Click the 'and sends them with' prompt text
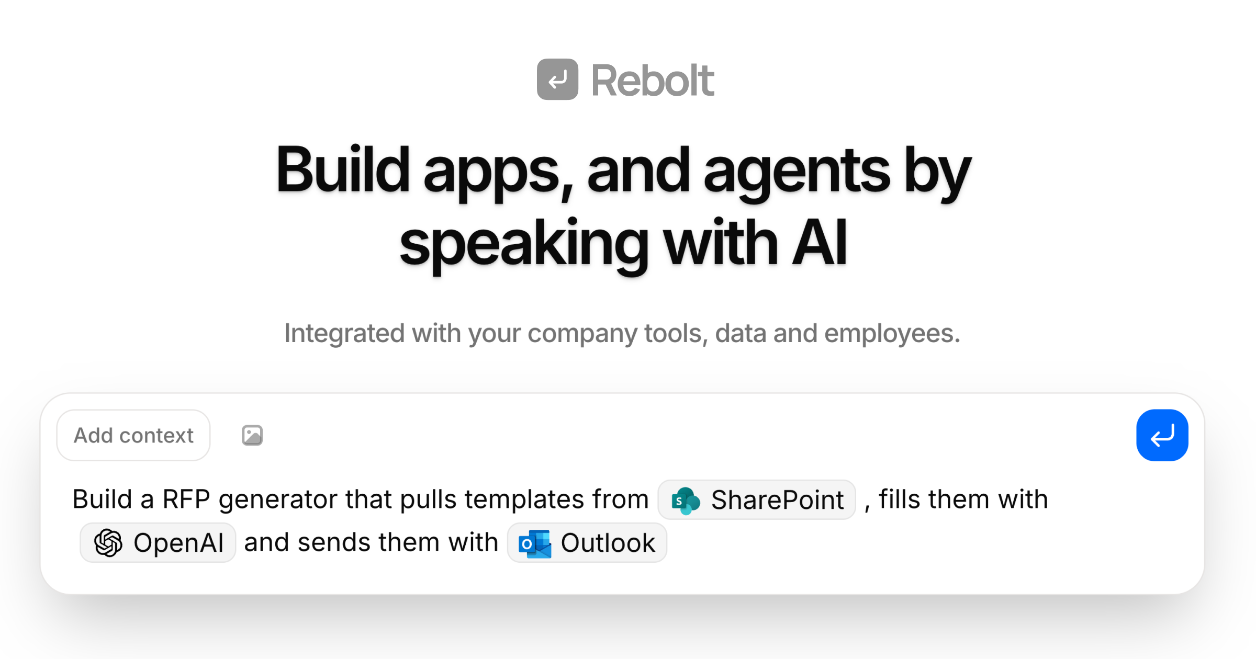The width and height of the screenshot is (1256, 659). tap(371, 542)
